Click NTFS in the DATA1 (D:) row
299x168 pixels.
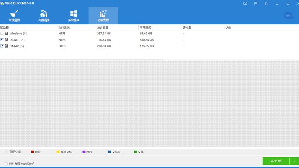coord(62,40)
